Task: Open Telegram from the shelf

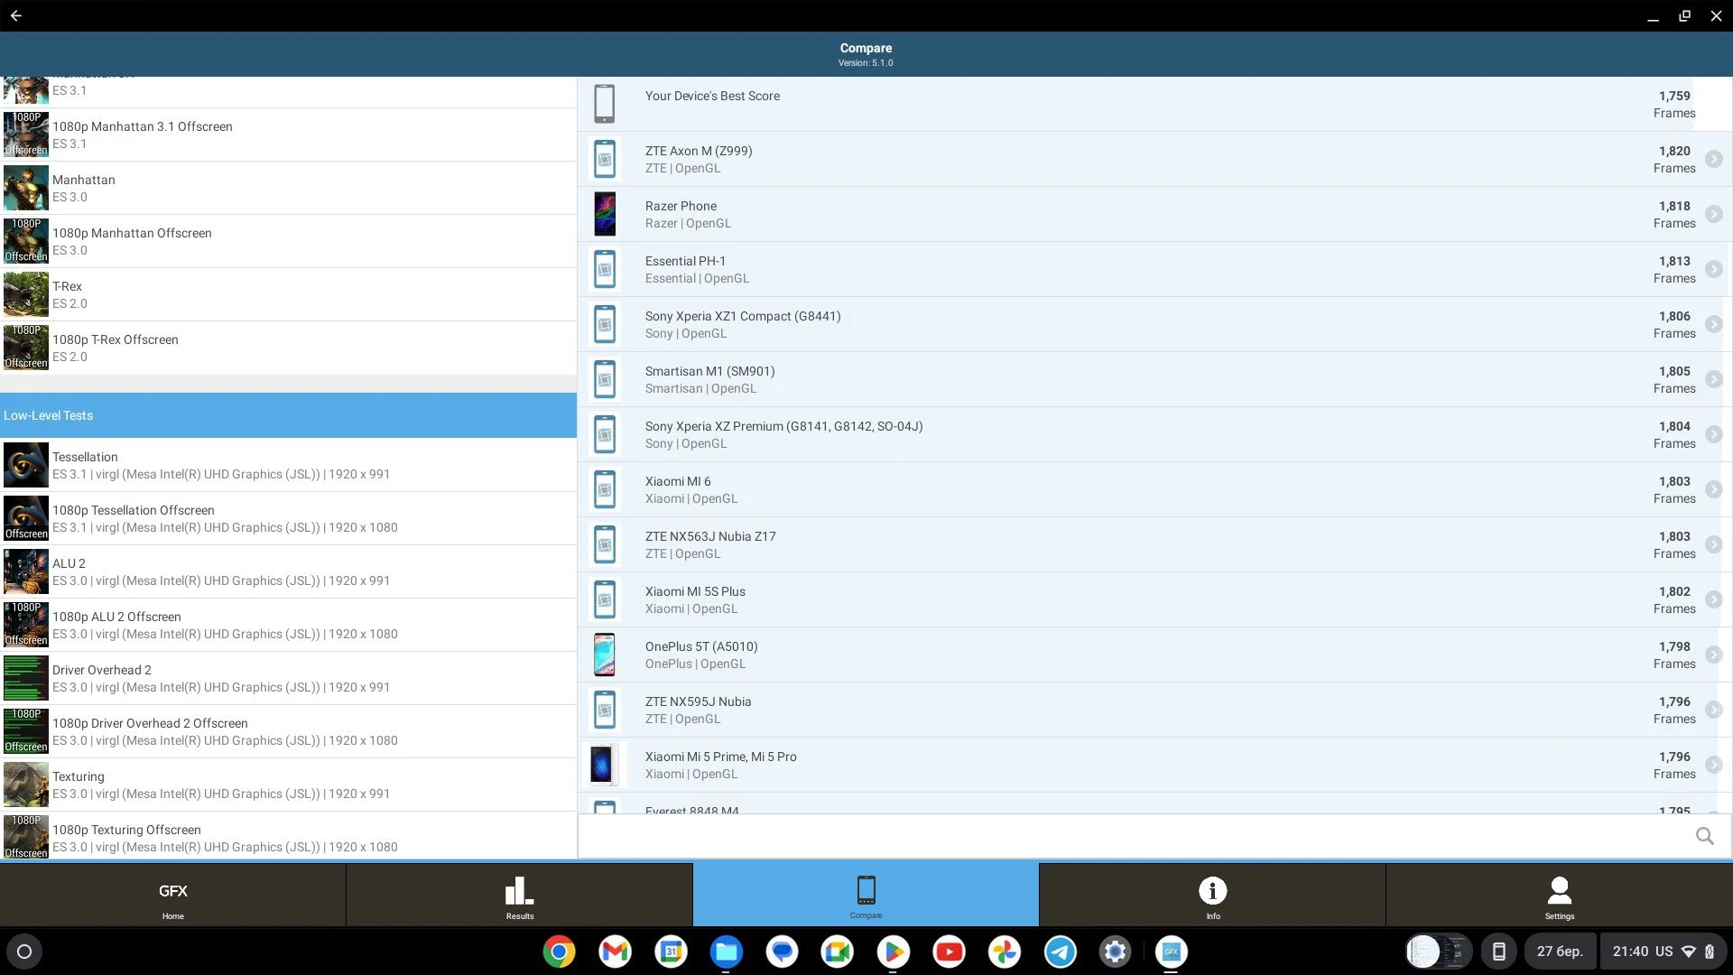Action: (x=1061, y=952)
